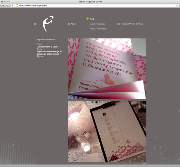
Task: Click the next link below the images
Action: [144, 163]
